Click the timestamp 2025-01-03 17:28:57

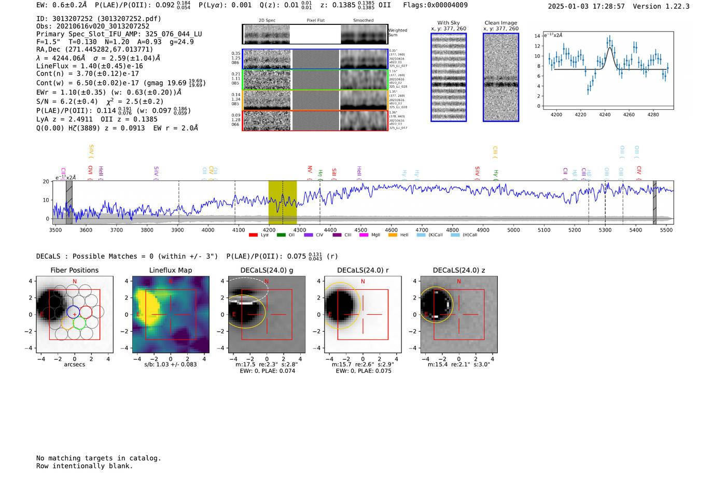coord(586,6)
